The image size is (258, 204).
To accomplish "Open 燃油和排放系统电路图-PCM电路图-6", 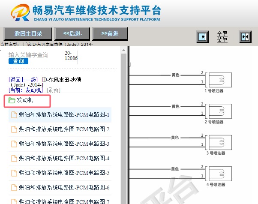I will click(60, 188).
